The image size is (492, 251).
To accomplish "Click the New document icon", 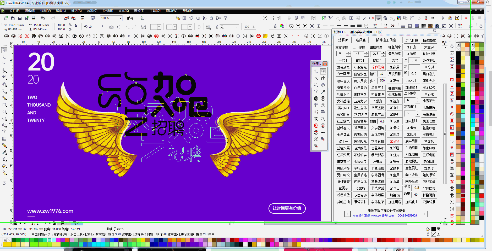I will click(x=6, y=18).
